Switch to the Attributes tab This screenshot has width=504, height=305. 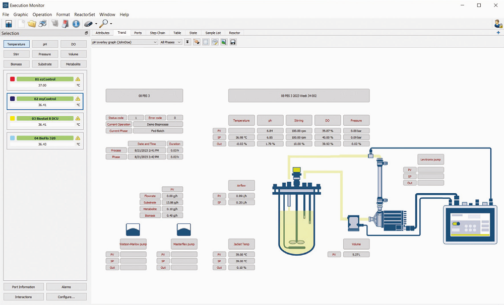102,33
